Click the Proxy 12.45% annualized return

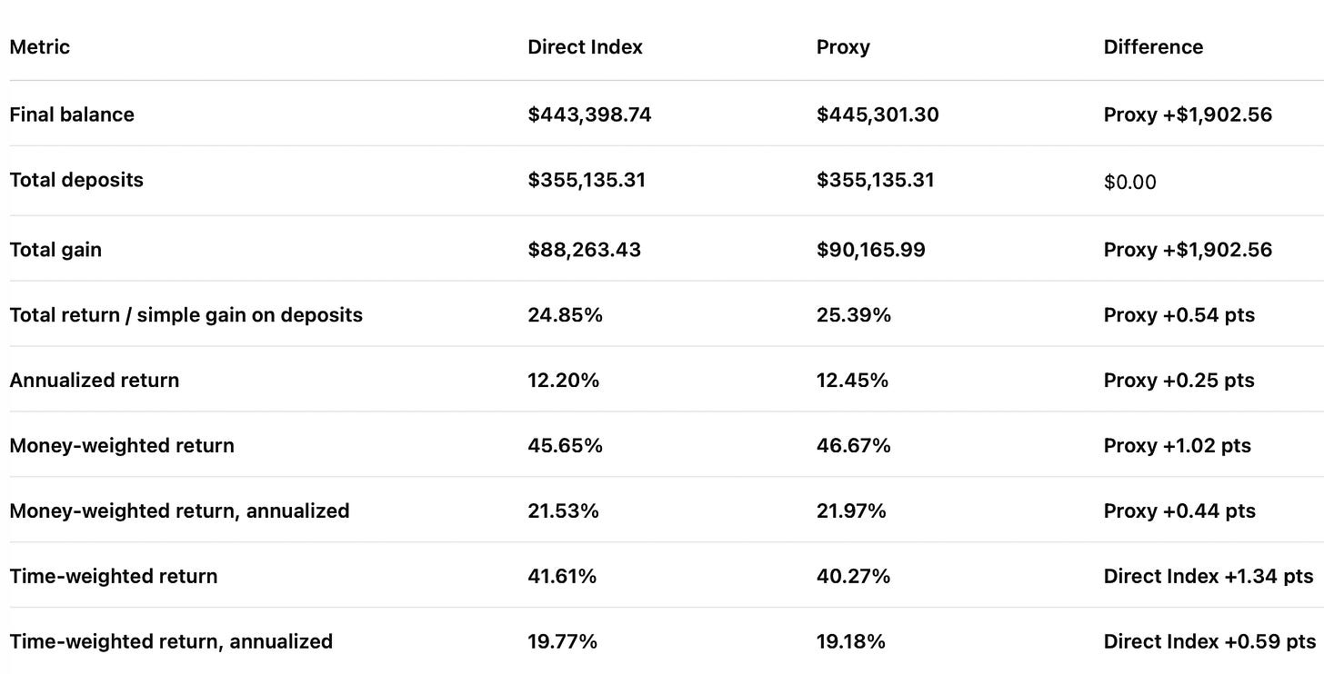tap(852, 381)
